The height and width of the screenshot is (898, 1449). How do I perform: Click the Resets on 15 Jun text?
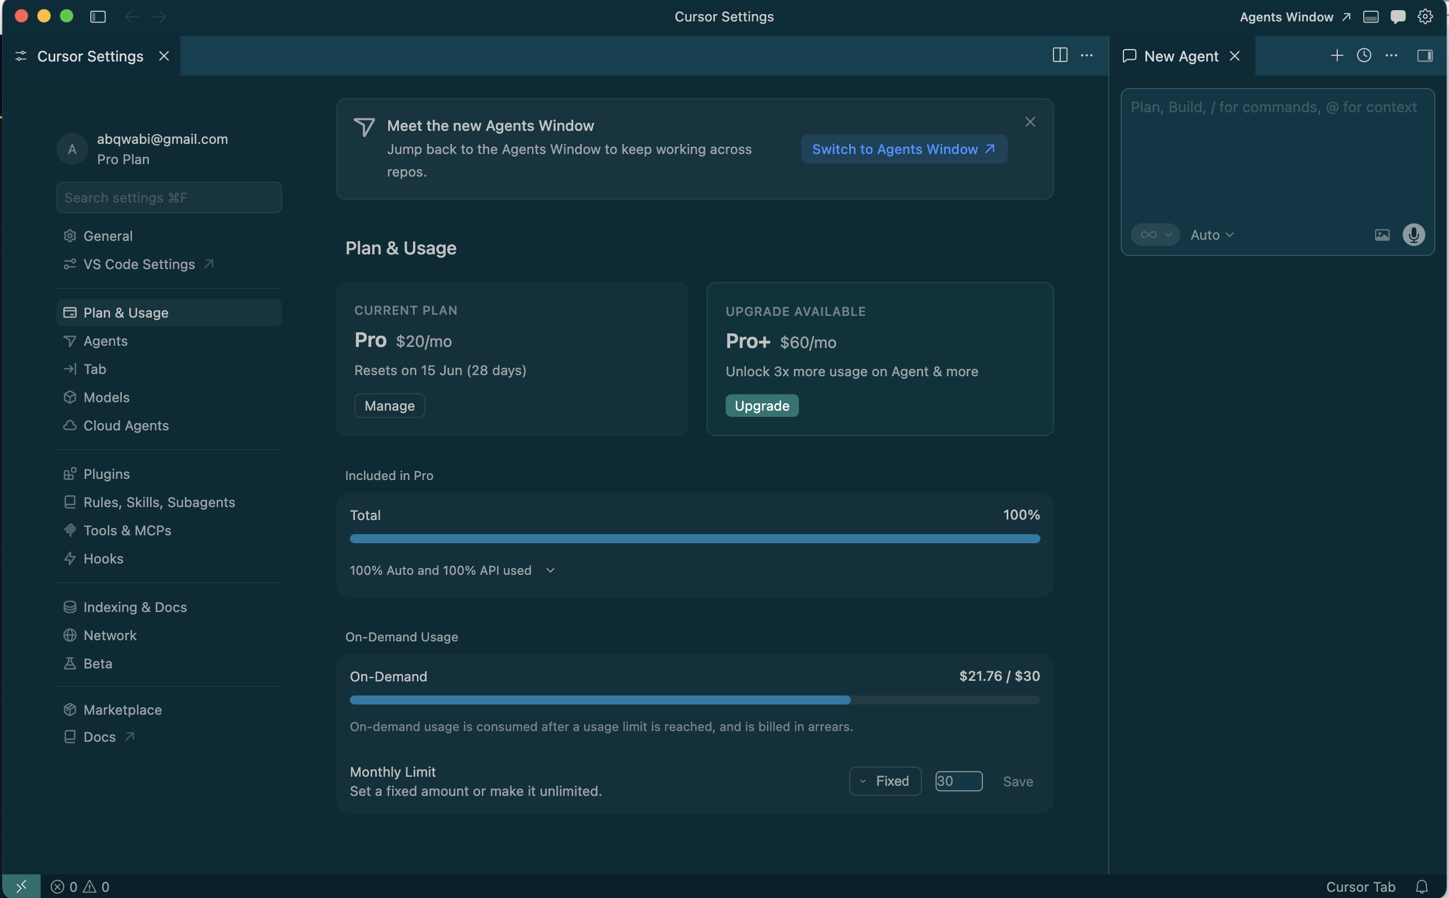(440, 371)
